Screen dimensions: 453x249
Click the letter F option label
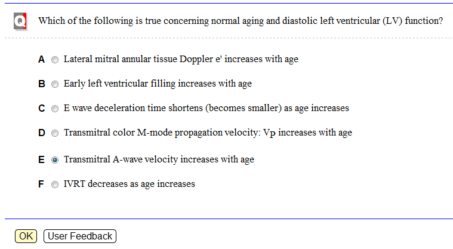click(41, 185)
